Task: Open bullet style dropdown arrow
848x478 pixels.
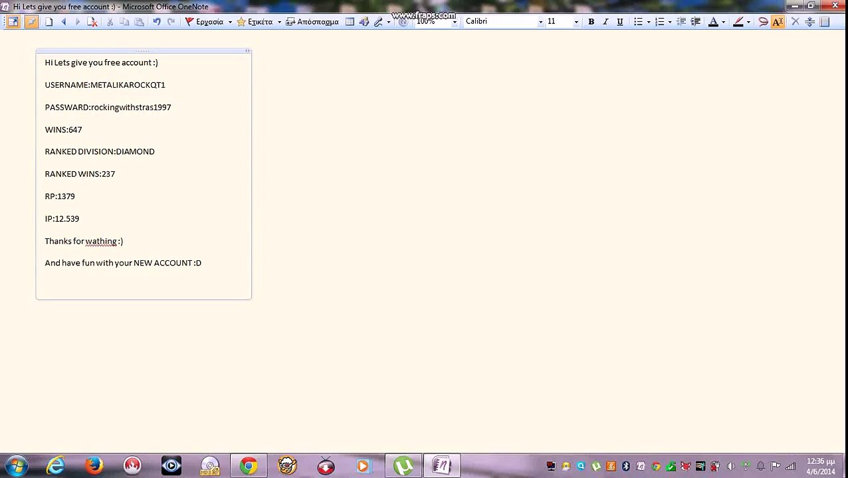Action: (648, 22)
